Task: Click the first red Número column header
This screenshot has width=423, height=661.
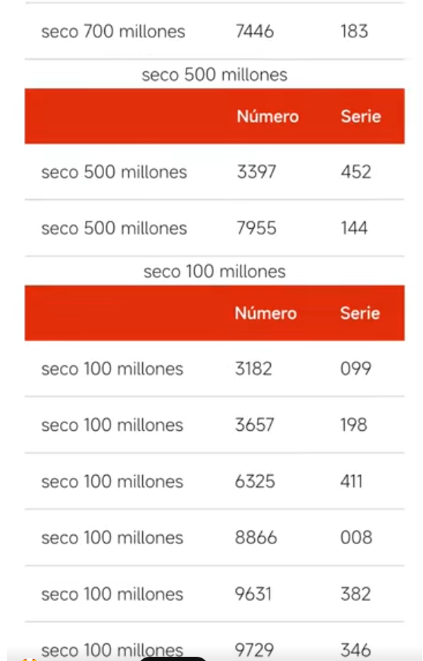Action: point(267,116)
